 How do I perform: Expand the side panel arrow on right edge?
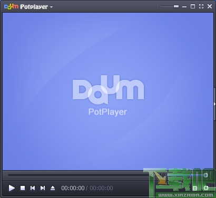click(x=215, y=104)
